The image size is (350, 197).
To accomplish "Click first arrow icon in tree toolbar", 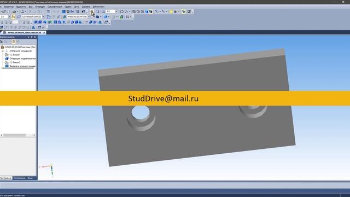I will (x=1, y=42).
